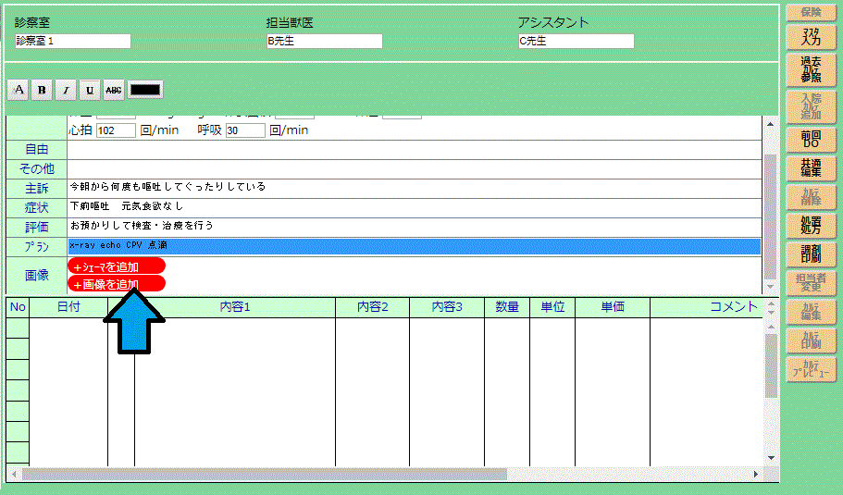
Task: Click the 担当者変更 button
Action: tap(811, 283)
